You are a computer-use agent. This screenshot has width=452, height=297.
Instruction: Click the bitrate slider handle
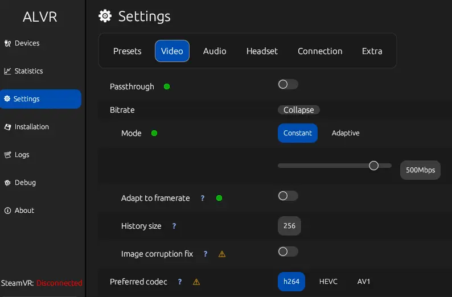pyautogui.click(x=373, y=166)
